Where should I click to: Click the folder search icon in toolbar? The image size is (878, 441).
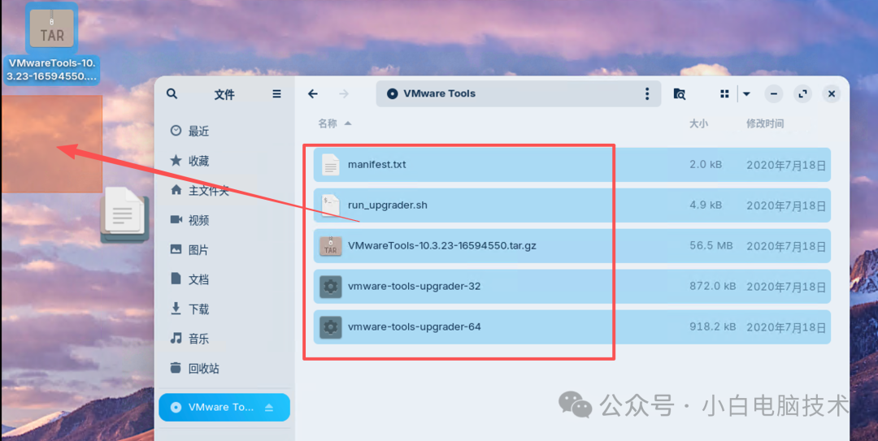click(679, 94)
